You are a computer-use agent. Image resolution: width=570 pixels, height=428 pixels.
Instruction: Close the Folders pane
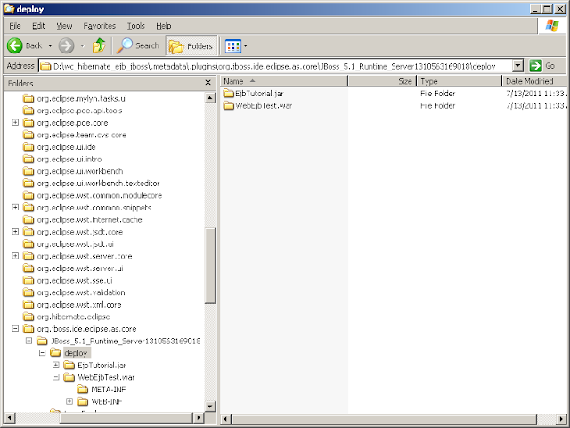pos(208,83)
